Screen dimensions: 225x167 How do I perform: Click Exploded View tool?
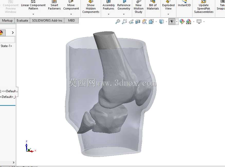pyautogui.click(x=168, y=5)
